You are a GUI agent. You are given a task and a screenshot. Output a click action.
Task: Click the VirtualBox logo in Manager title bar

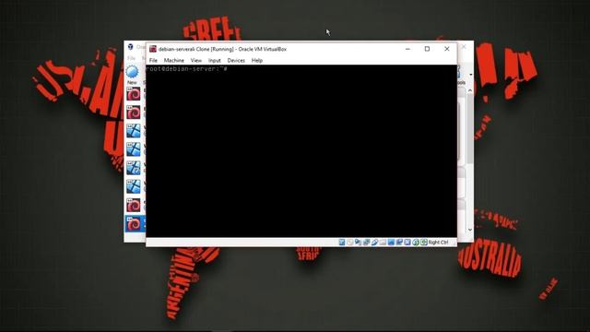click(130, 47)
